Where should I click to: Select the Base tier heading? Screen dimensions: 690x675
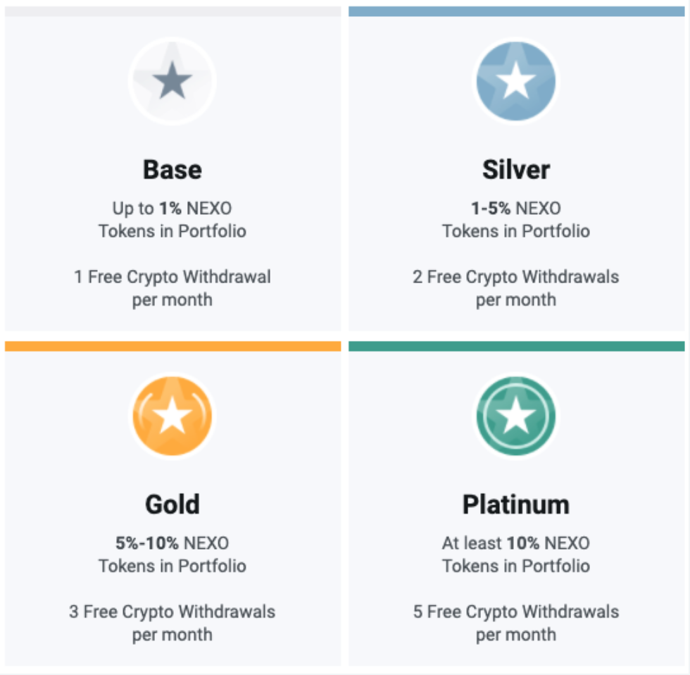pos(172,170)
